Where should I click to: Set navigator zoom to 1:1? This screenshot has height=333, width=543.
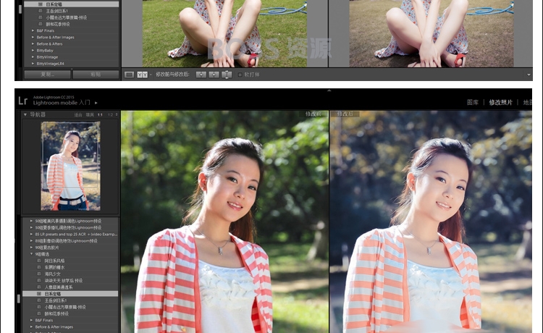(x=100, y=114)
